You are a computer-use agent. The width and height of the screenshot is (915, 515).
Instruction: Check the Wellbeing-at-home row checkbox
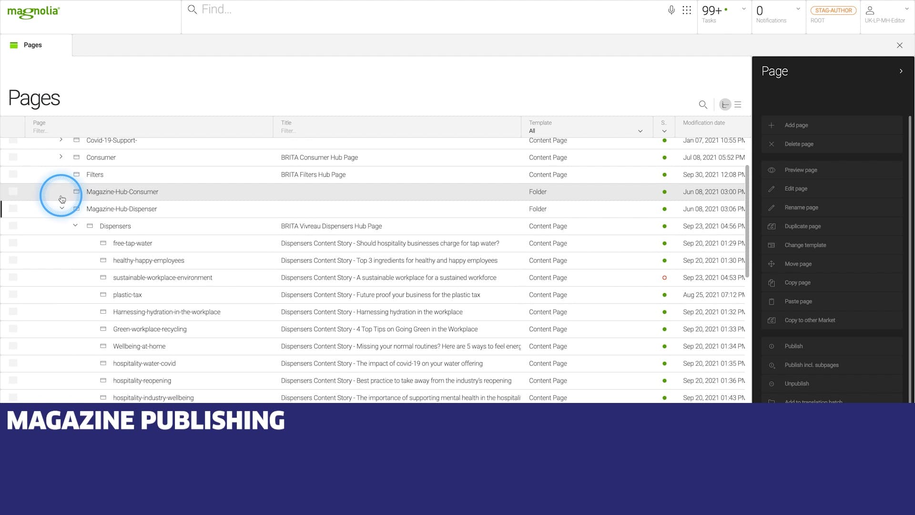tap(13, 346)
